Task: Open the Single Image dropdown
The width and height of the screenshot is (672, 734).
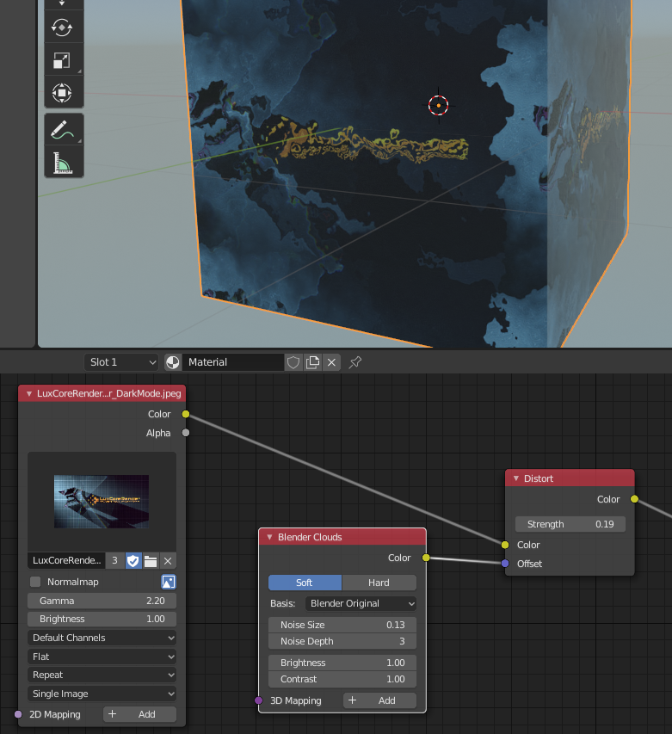Action: click(102, 694)
